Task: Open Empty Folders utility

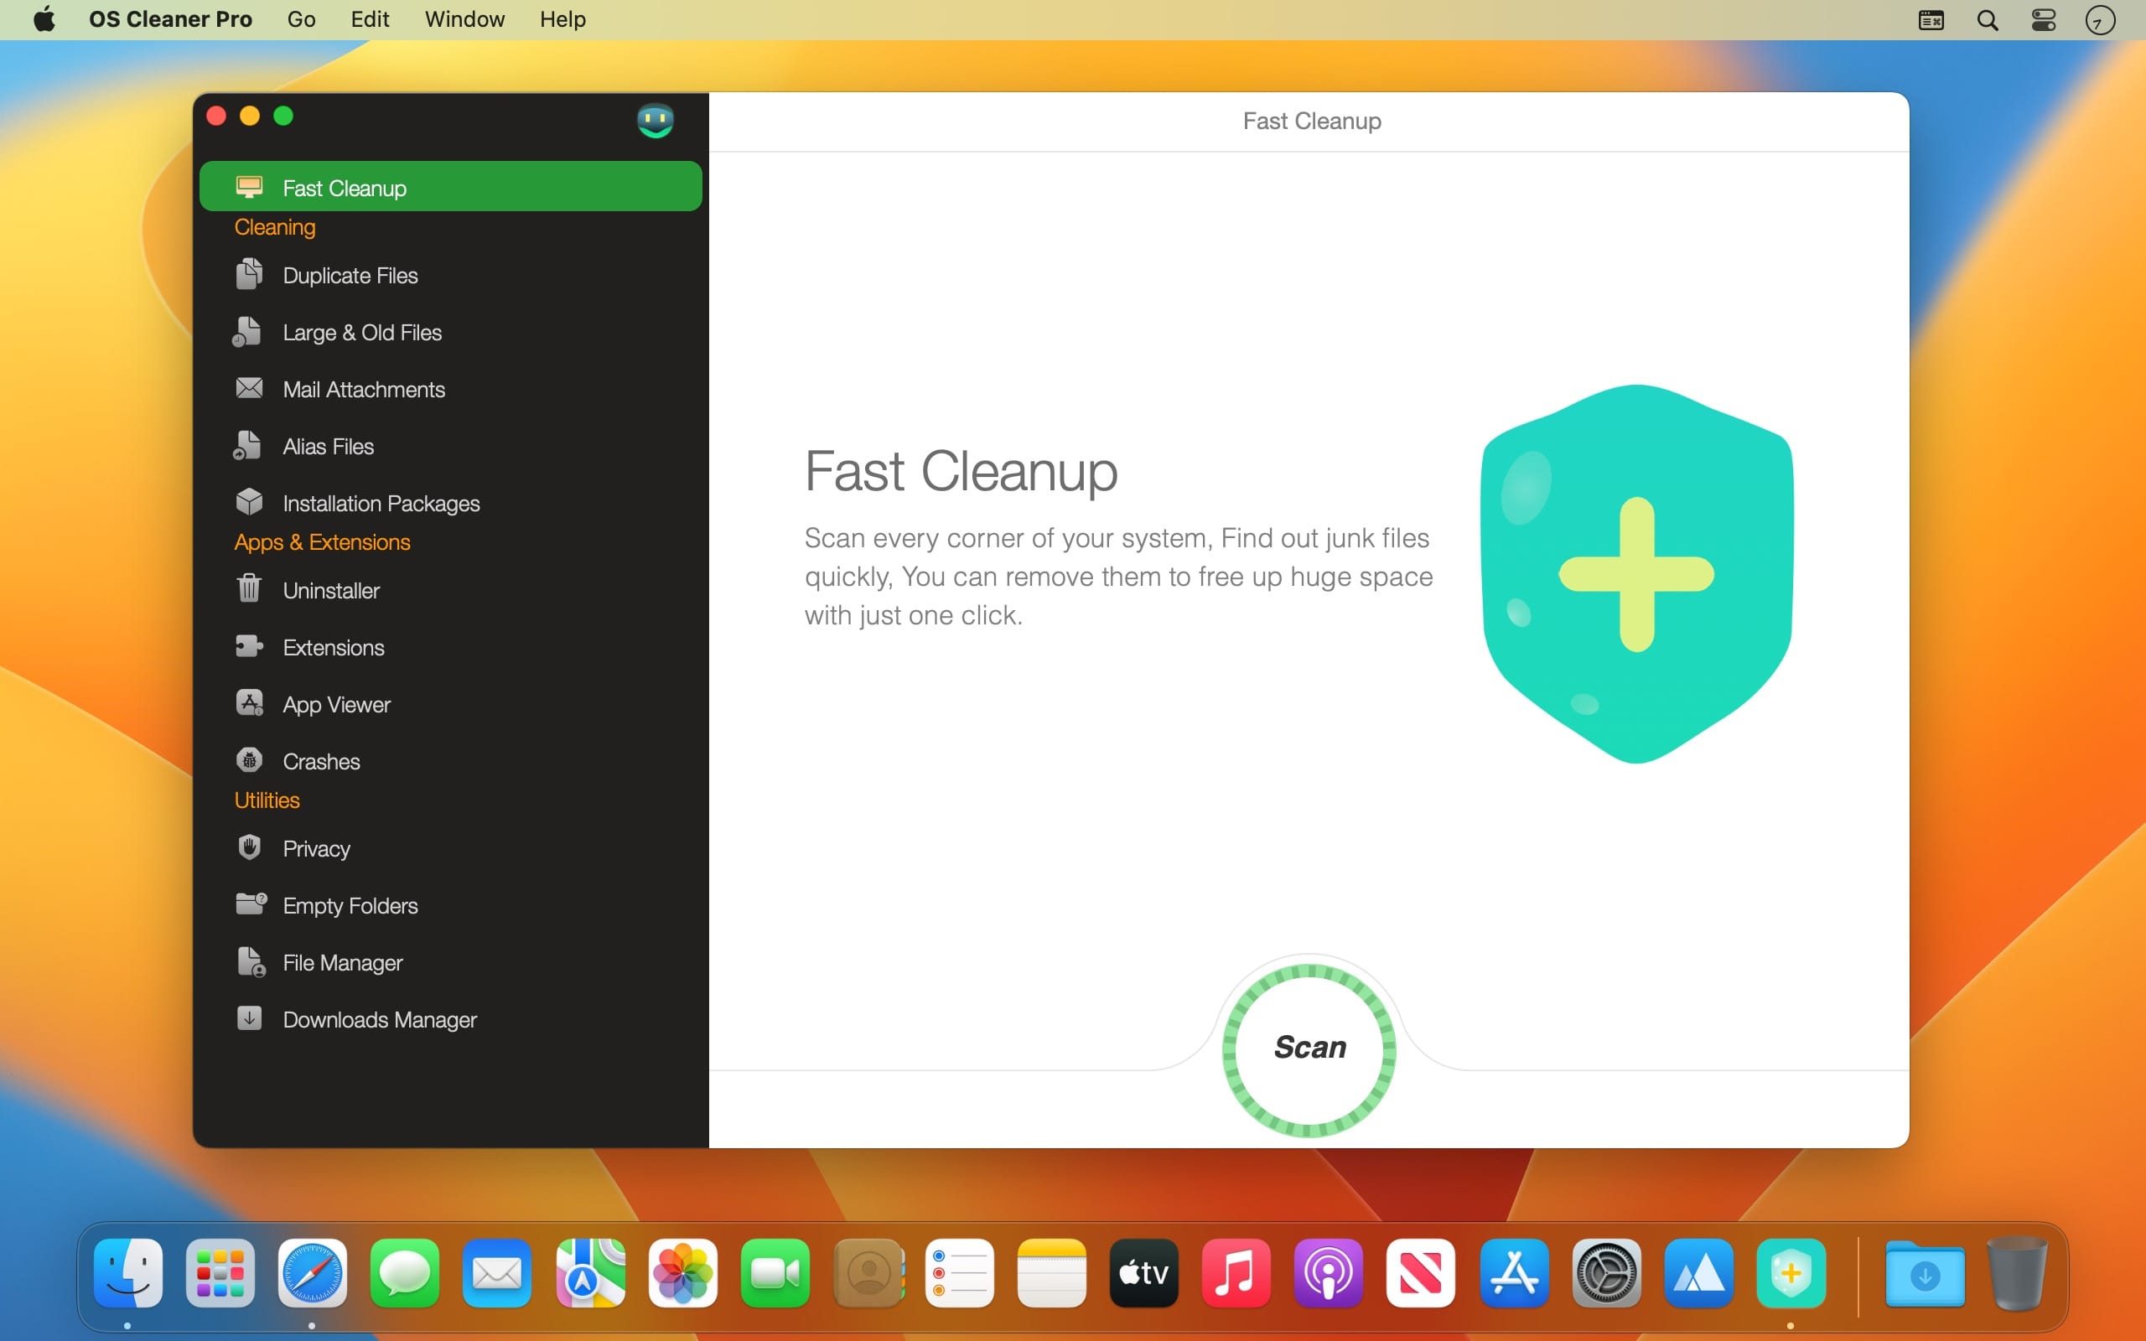Action: tap(350, 905)
